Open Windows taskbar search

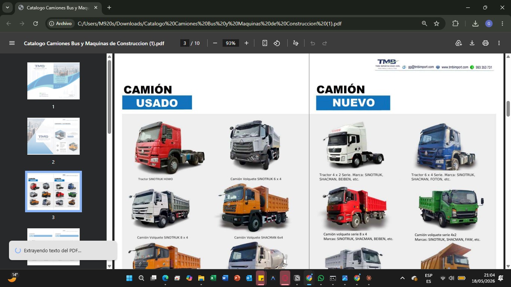point(141,278)
